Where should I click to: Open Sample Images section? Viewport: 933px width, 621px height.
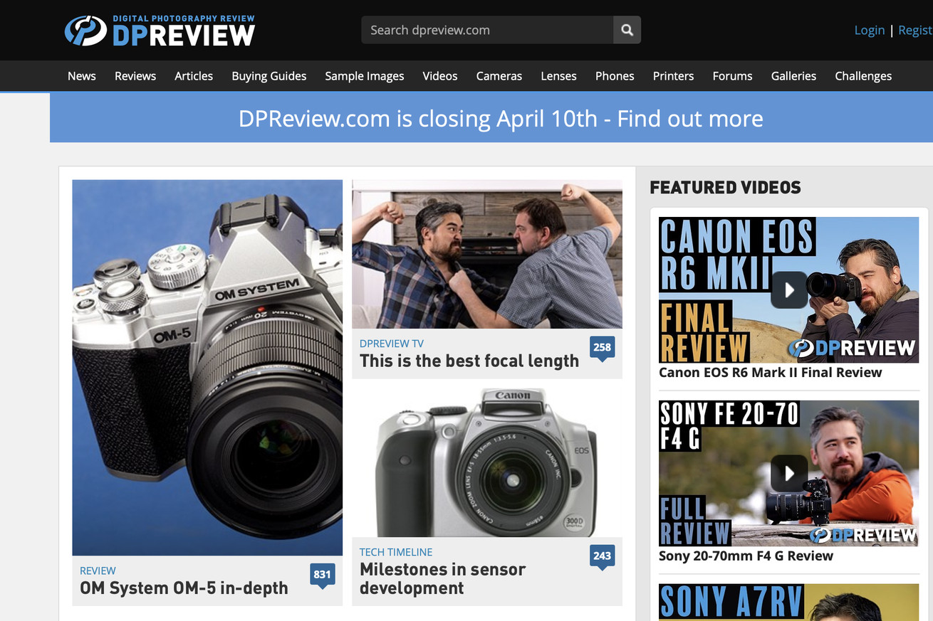point(365,76)
